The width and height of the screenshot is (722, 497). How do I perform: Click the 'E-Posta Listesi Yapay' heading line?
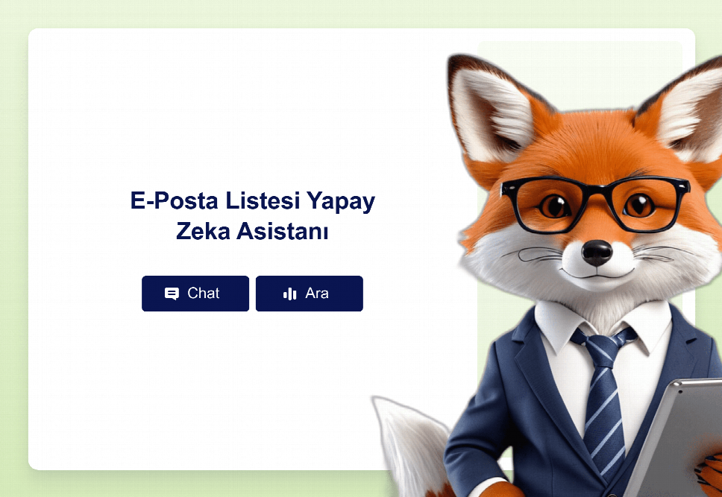253,201
